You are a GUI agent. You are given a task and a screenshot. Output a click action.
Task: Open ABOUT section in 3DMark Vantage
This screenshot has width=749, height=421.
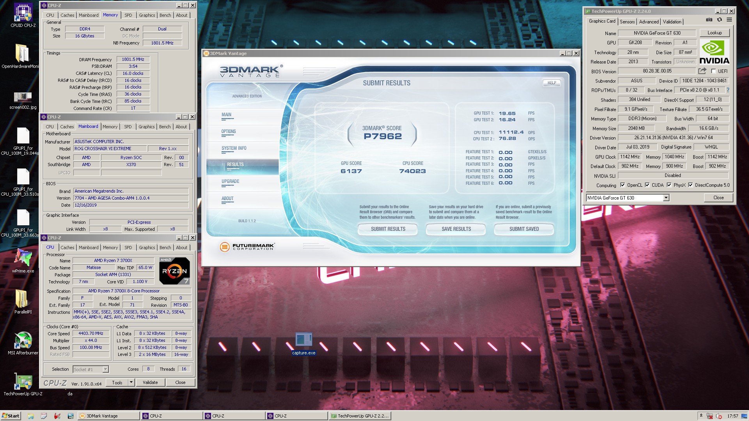pos(227,198)
